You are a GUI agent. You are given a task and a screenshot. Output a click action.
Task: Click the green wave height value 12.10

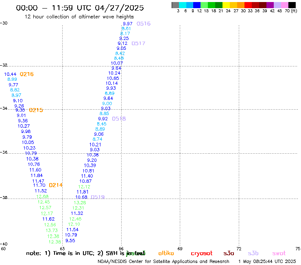click(x=74, y=224)
